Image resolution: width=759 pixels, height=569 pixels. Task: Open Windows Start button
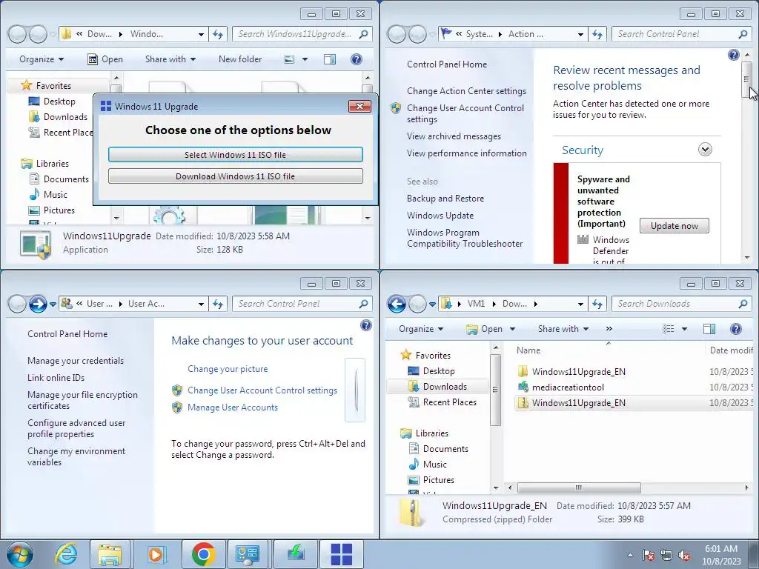[x=19, y=554]
